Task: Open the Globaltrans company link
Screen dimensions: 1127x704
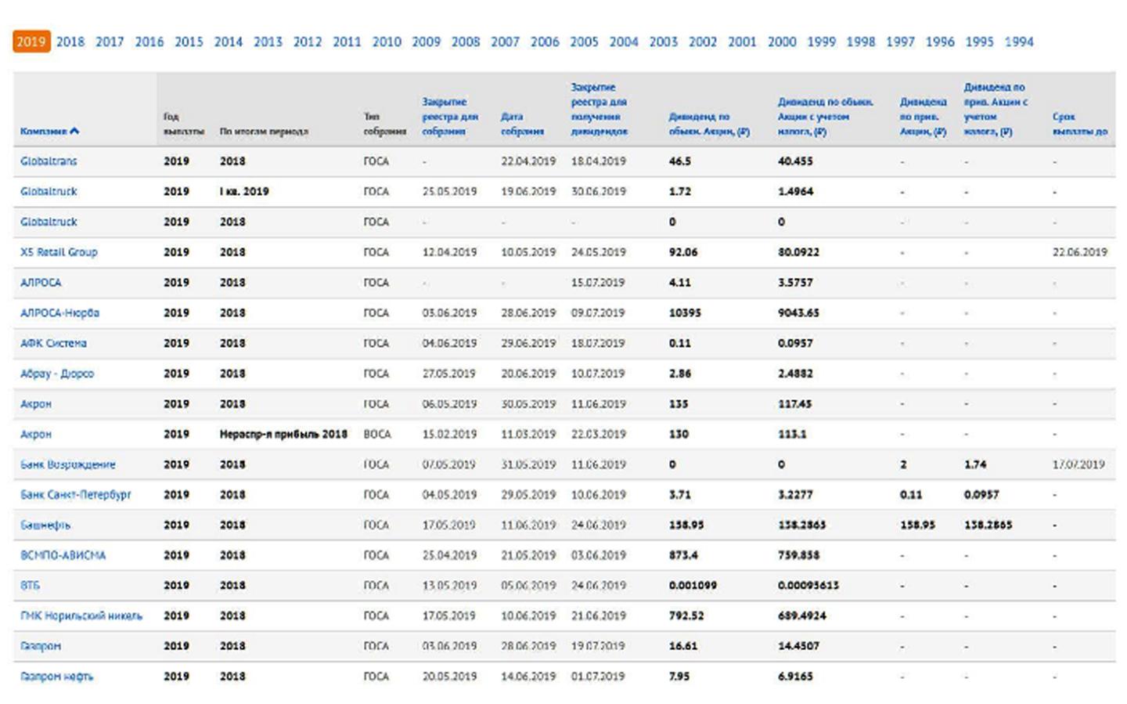Action: tap(49, 161)
